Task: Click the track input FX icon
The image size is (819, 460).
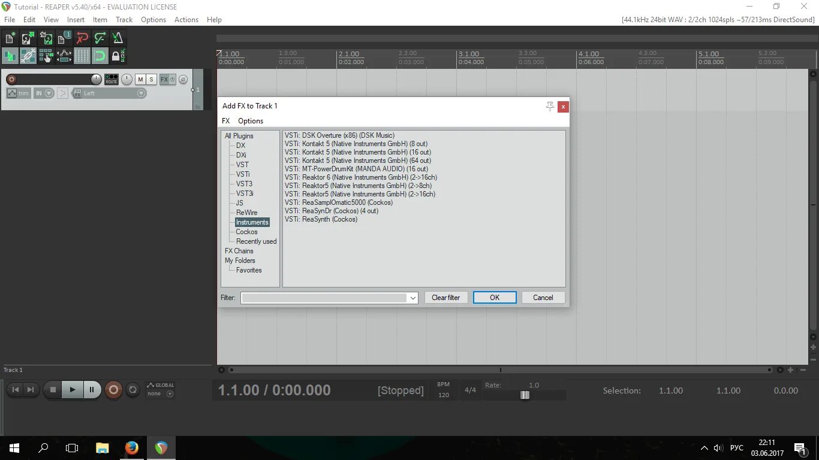Action: point(77,93)
